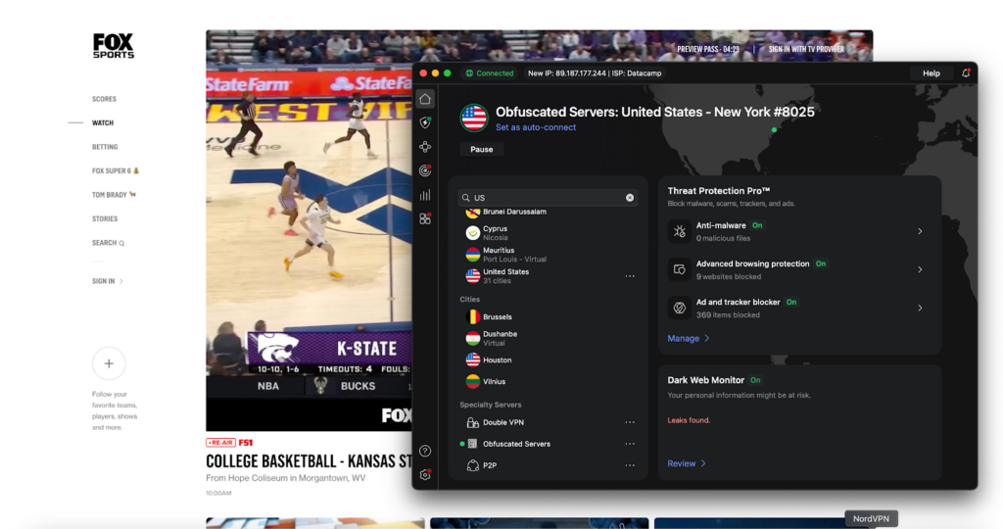Open the statistics bars sidebar icon
Image resolution: width=1003 pixels, height=529 pixels.
coord(425,195)
